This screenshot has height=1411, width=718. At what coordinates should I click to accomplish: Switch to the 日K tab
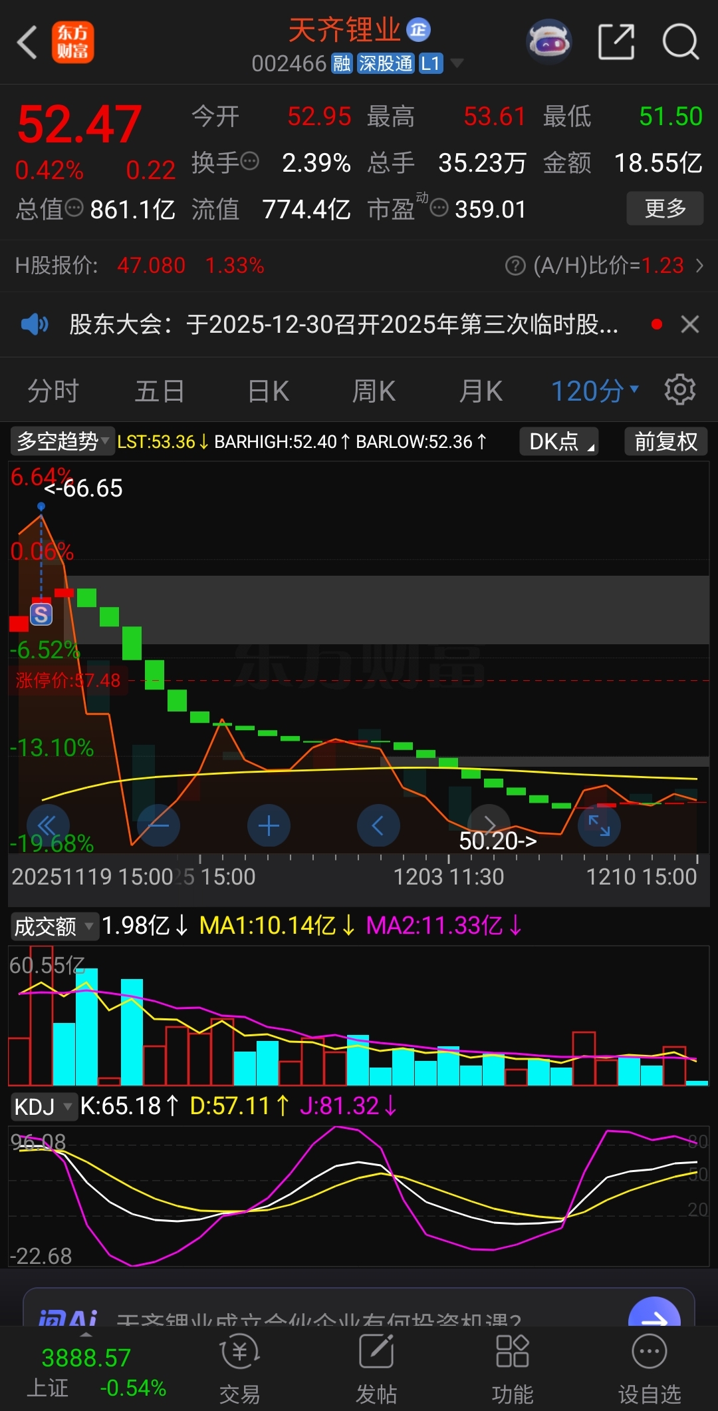coord(268,391)
